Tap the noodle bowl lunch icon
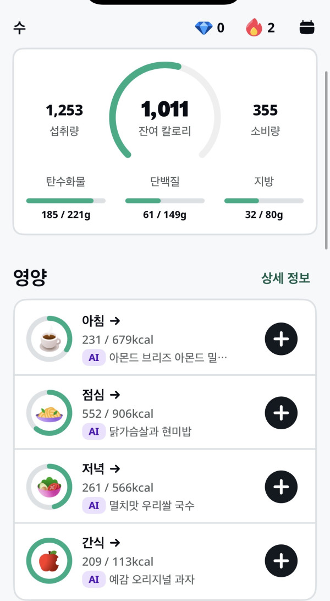 click(50, 413)
